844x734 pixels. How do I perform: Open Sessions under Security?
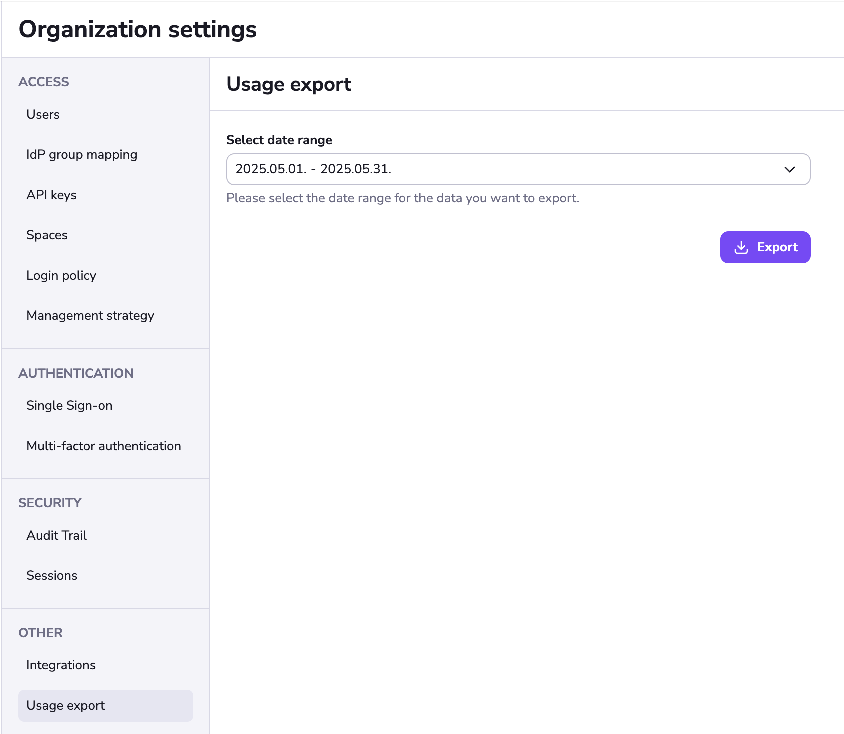click(x=52, y=576)
